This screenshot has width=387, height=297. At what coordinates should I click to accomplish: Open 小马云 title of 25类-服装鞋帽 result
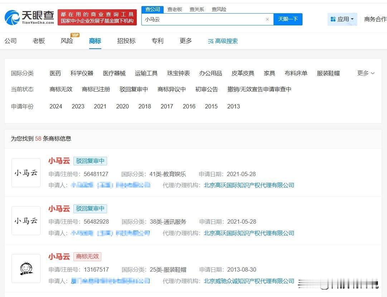tap(59, 257)
